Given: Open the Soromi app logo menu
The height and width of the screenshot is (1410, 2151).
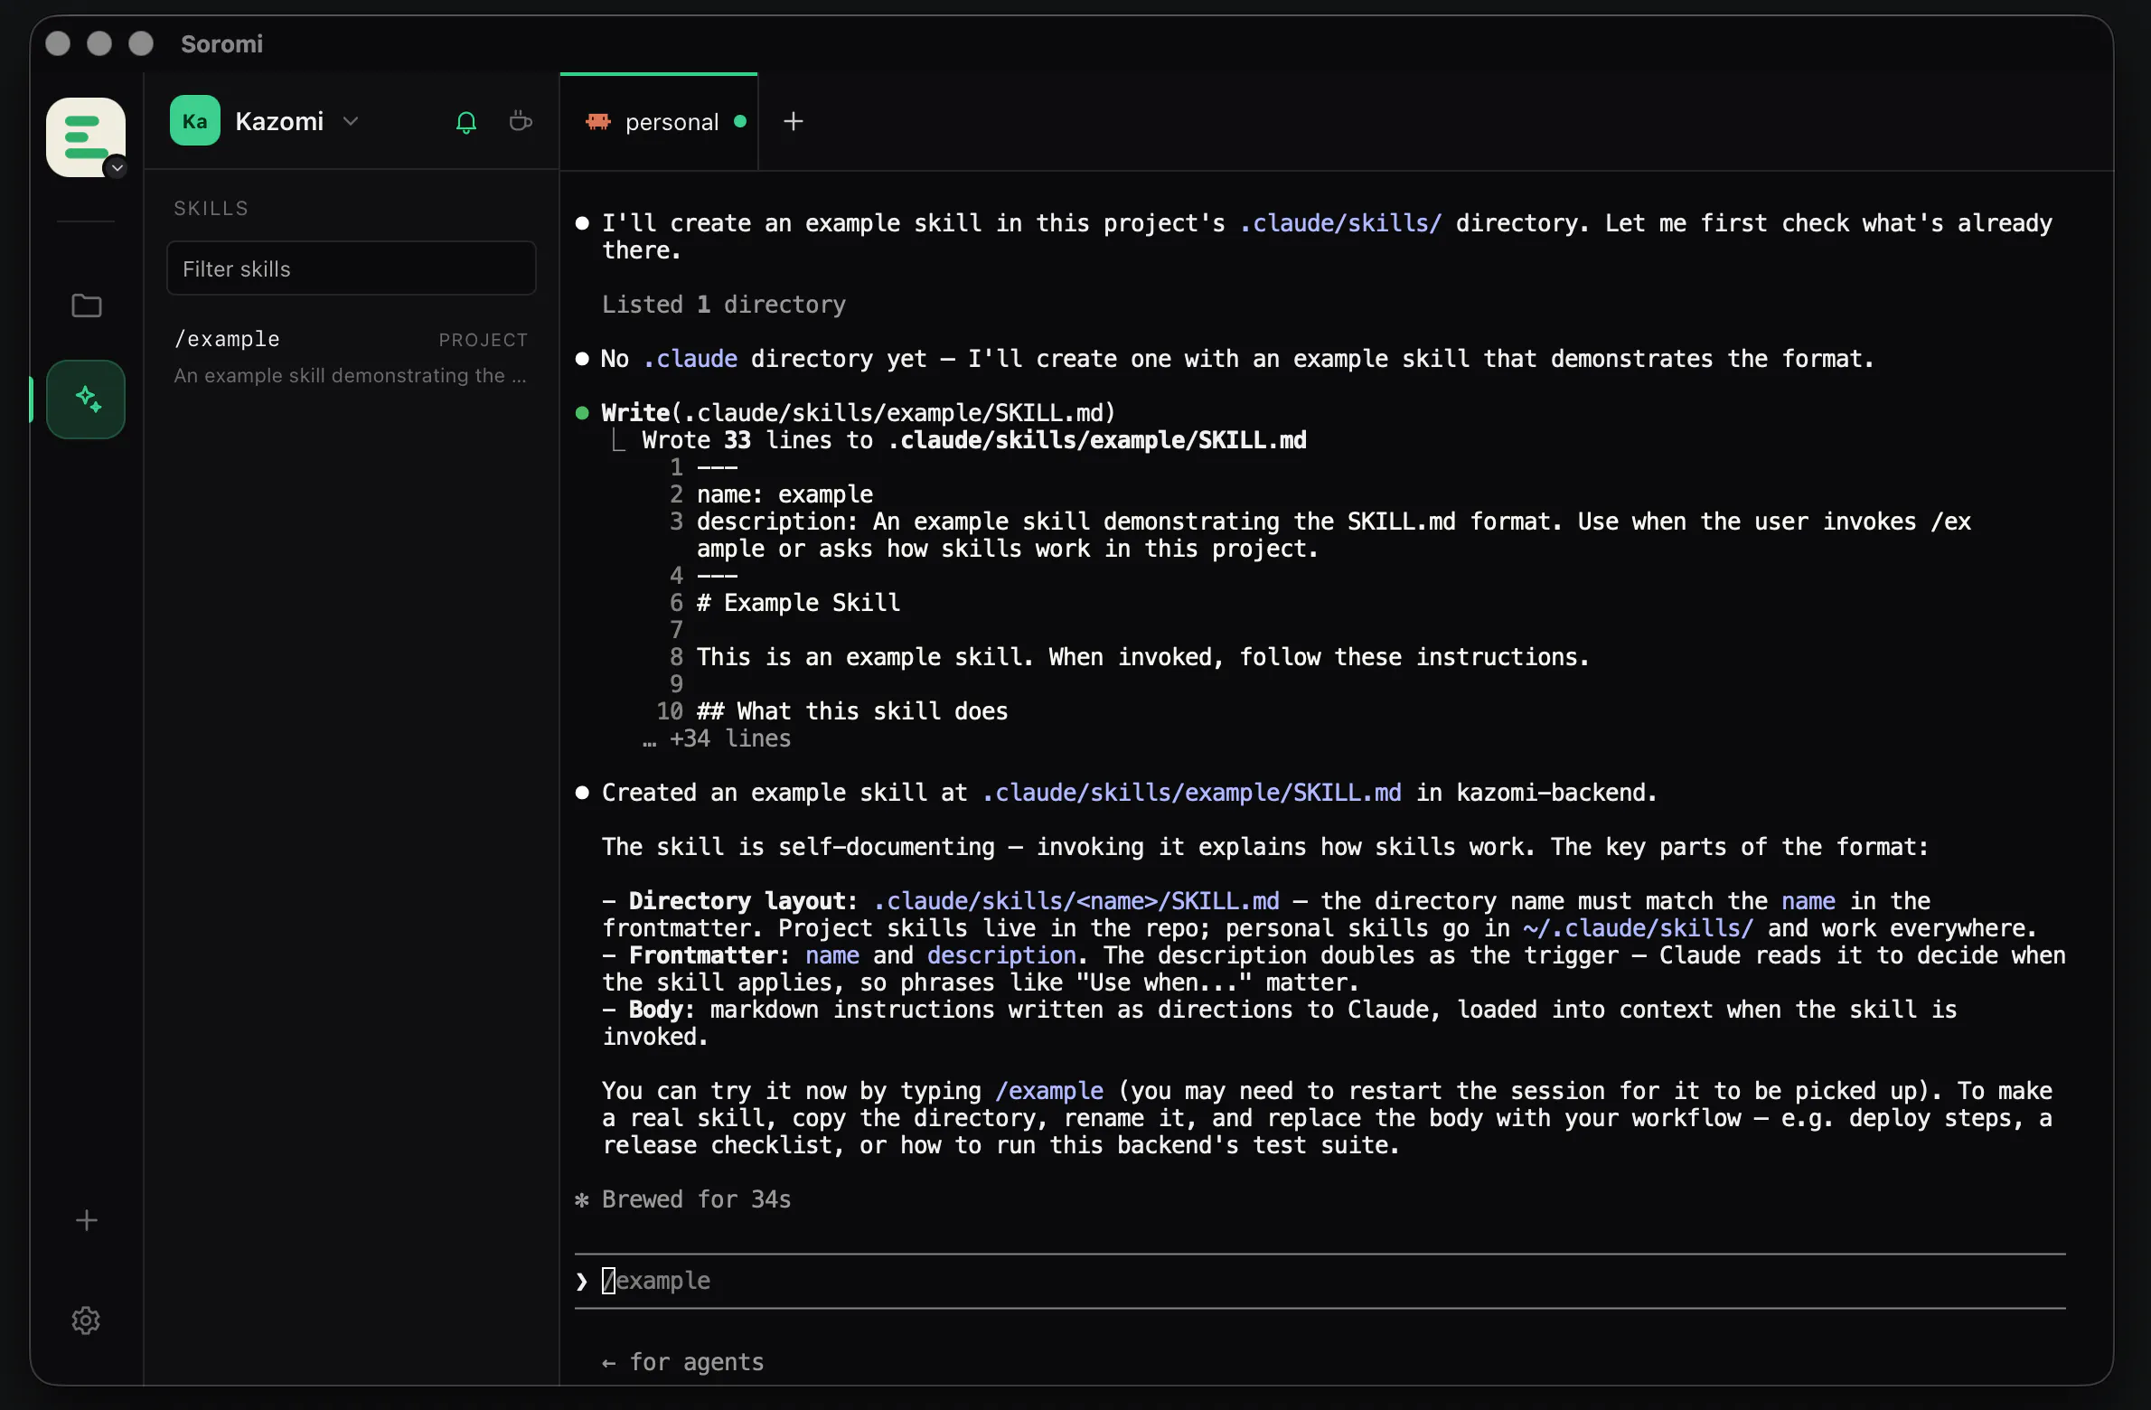Looking at the screenshot, I should (x=86, y=136).
